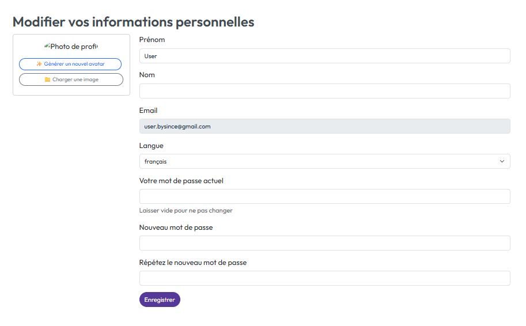Click the folder icon beside Charger une image
This screenshot has width=526, height=326.
[48, 79]
